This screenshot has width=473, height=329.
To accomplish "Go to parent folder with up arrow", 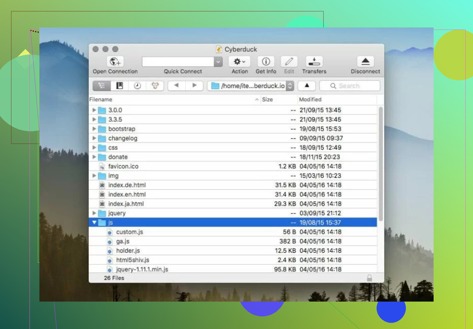I will click(x=307, y=85).
